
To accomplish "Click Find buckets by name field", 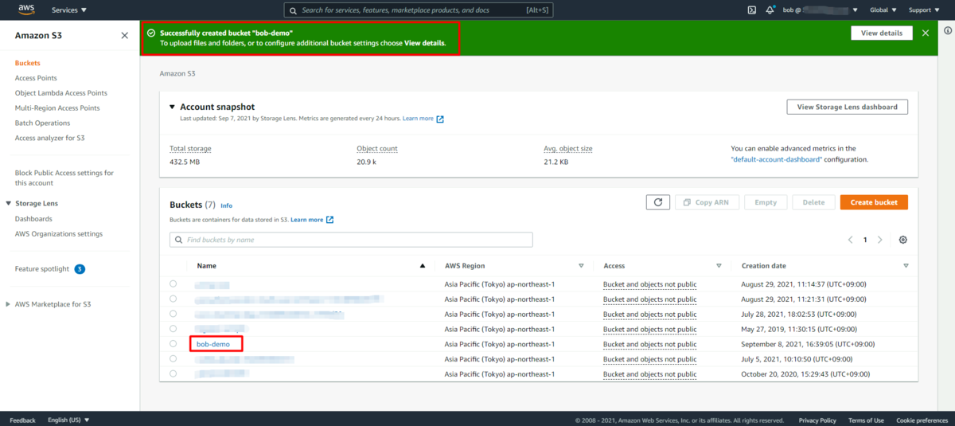I will [351, 240].
